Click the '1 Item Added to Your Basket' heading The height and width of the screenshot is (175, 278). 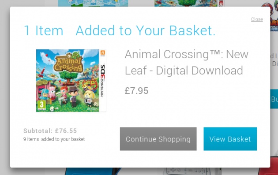coord(120,30)
